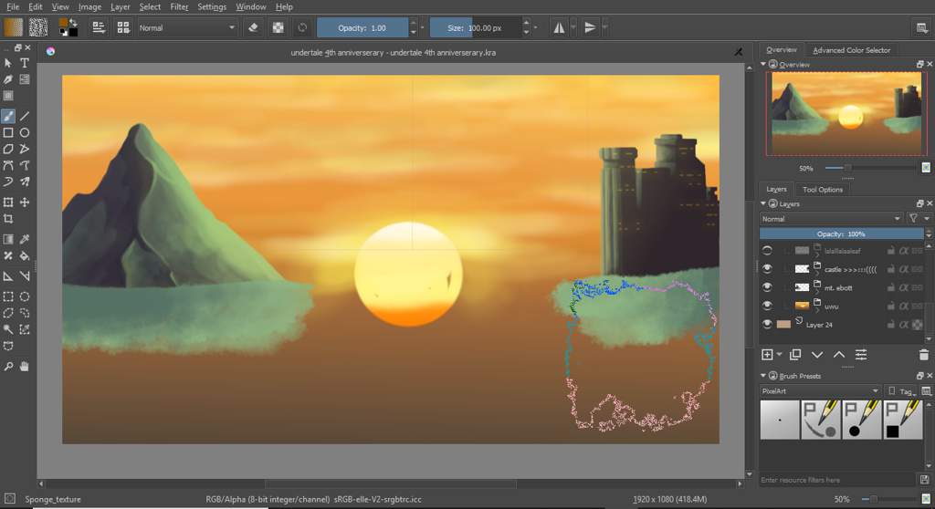This screenshot has width=935, height=509.
Task: Adjust the layer Opacity slider
Action: [x=841, y=234]
